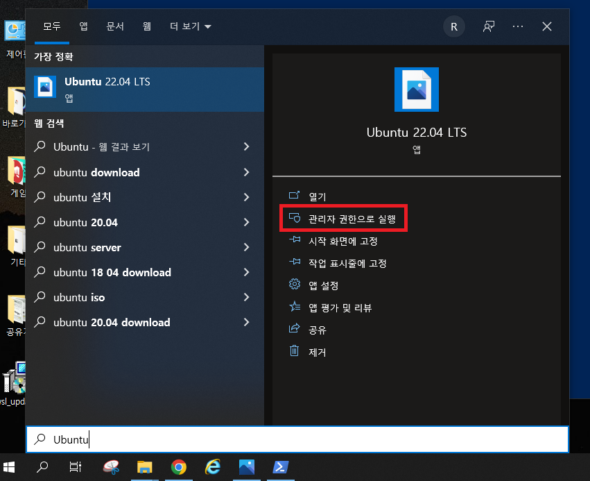Expand arrow next to 'ubuntu iso'
This screenshot has width=590, height=481.
pos(246,297)
